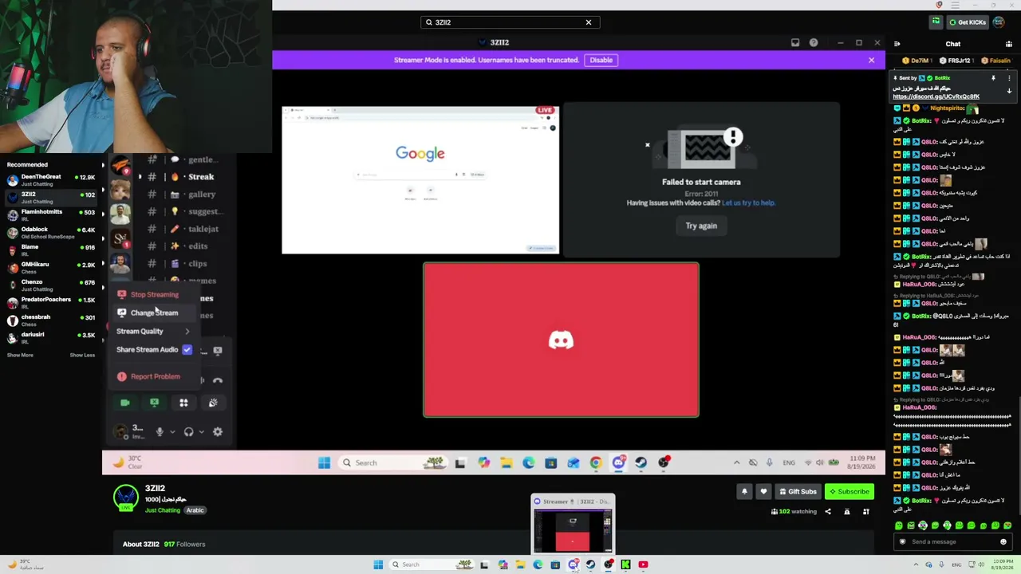Image resolution: width=1021 pixels, height=574 pixels.
Task: Open Discord inbox icon in title bar
Action: point(795,43)
